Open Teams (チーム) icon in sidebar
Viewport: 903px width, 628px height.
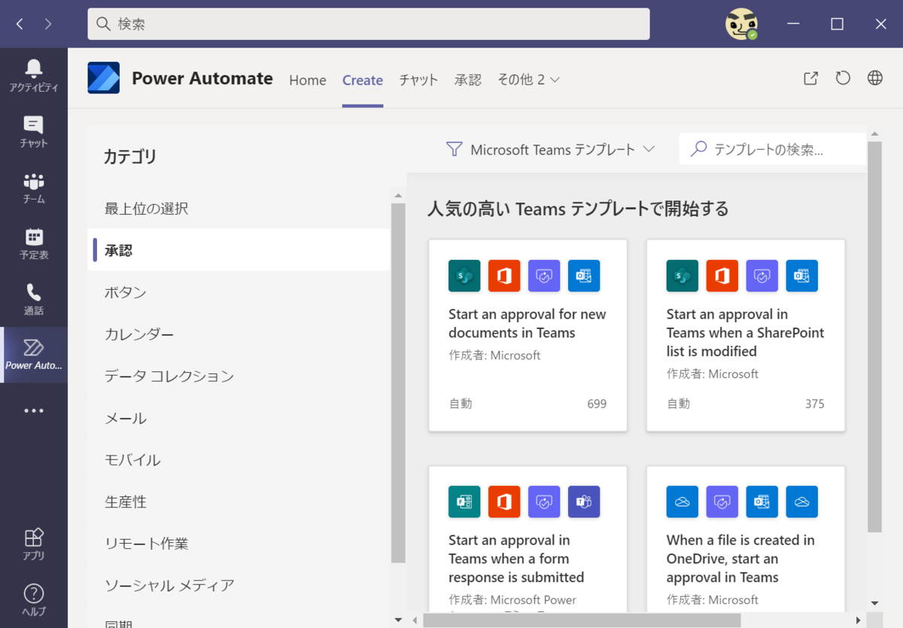point(33,181)
